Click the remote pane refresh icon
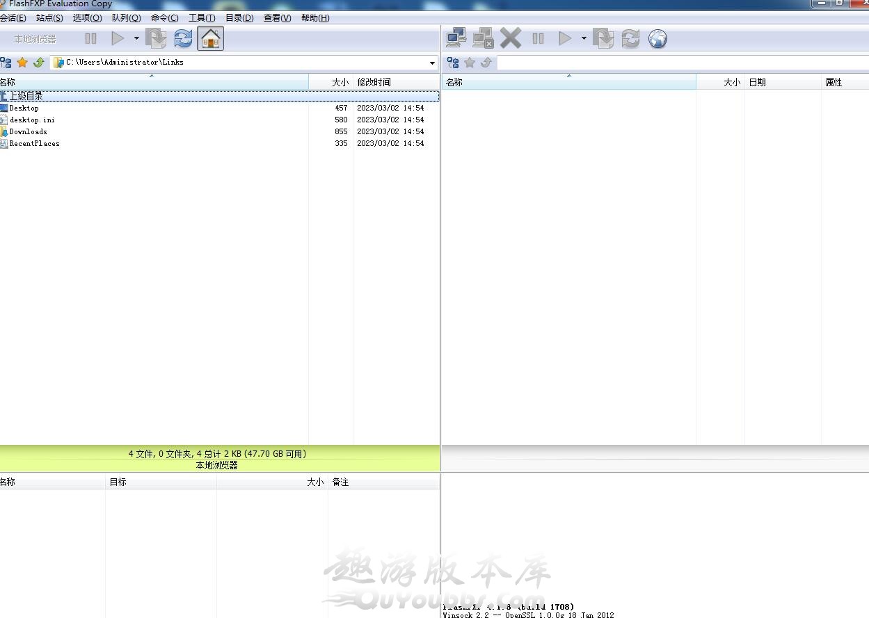 click(x=630, y=39)
